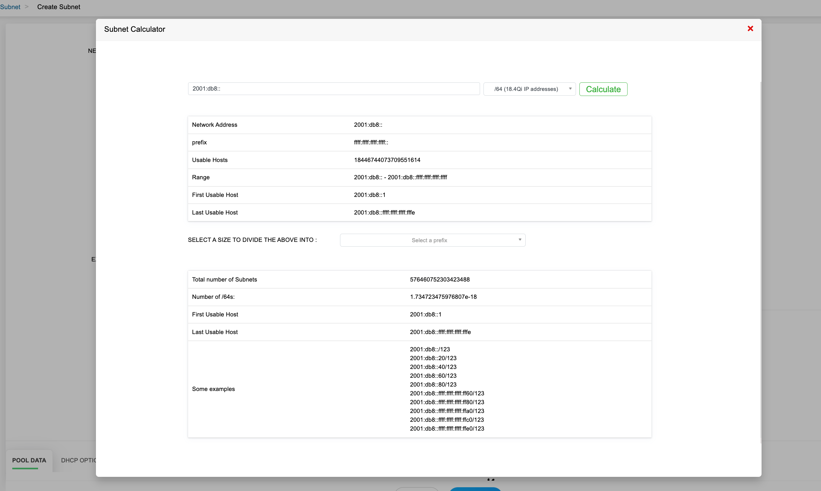Click the Usable Hosts value 18446744073709551614
Viewport: 821px width, 491px height.
[x=387, y=160]
